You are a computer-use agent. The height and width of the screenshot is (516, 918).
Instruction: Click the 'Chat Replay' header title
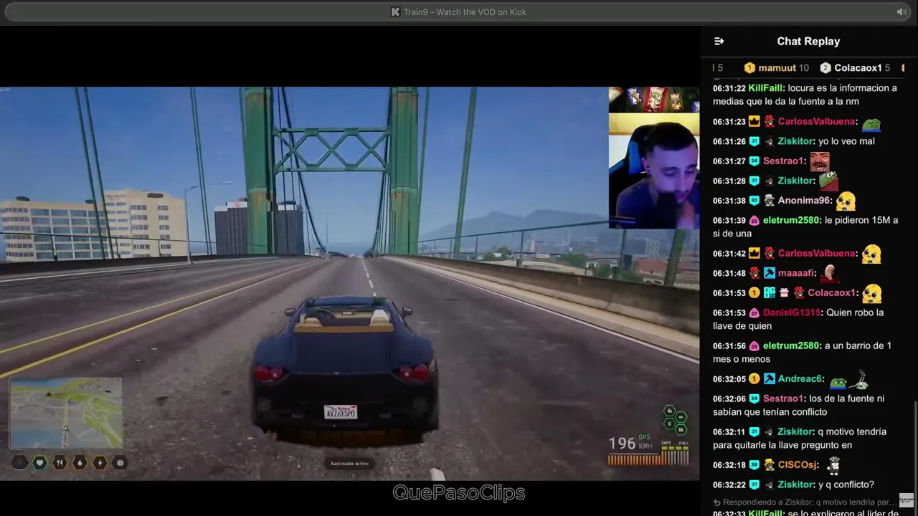[x=808, y=42]
